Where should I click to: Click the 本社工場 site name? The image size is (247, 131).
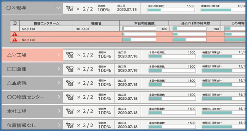pos(17,111)
